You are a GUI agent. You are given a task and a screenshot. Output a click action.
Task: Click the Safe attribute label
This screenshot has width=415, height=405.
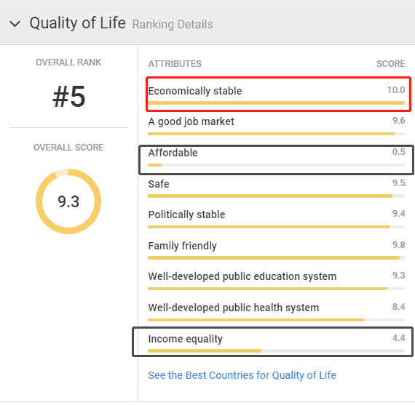pyautogui.click(x=159, y=184)
